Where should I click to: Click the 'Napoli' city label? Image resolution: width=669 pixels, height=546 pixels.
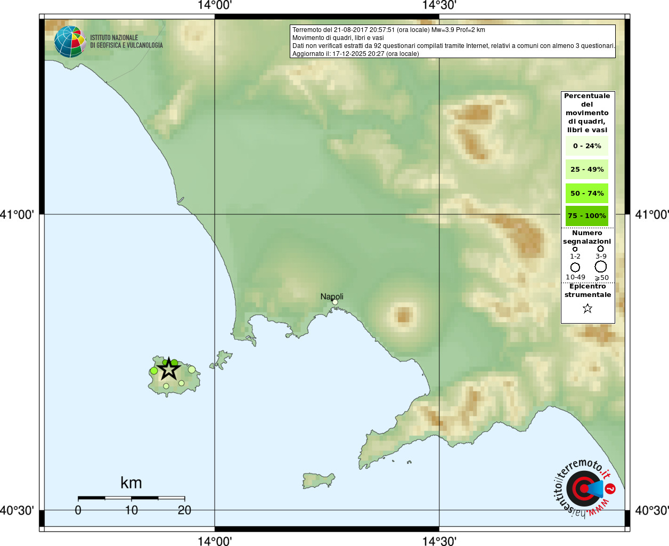point(332,296)
